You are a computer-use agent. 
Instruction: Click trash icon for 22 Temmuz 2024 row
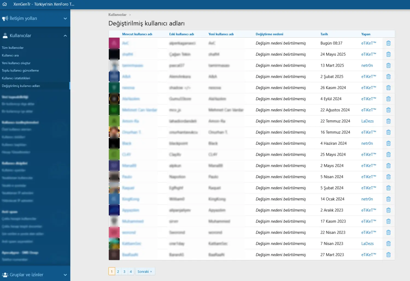[388, 121]
